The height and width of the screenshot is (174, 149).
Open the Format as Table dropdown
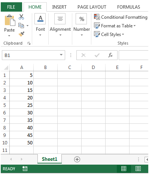pos(115,26)
